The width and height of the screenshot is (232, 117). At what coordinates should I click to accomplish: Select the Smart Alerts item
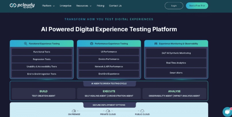tap(176, 73)
